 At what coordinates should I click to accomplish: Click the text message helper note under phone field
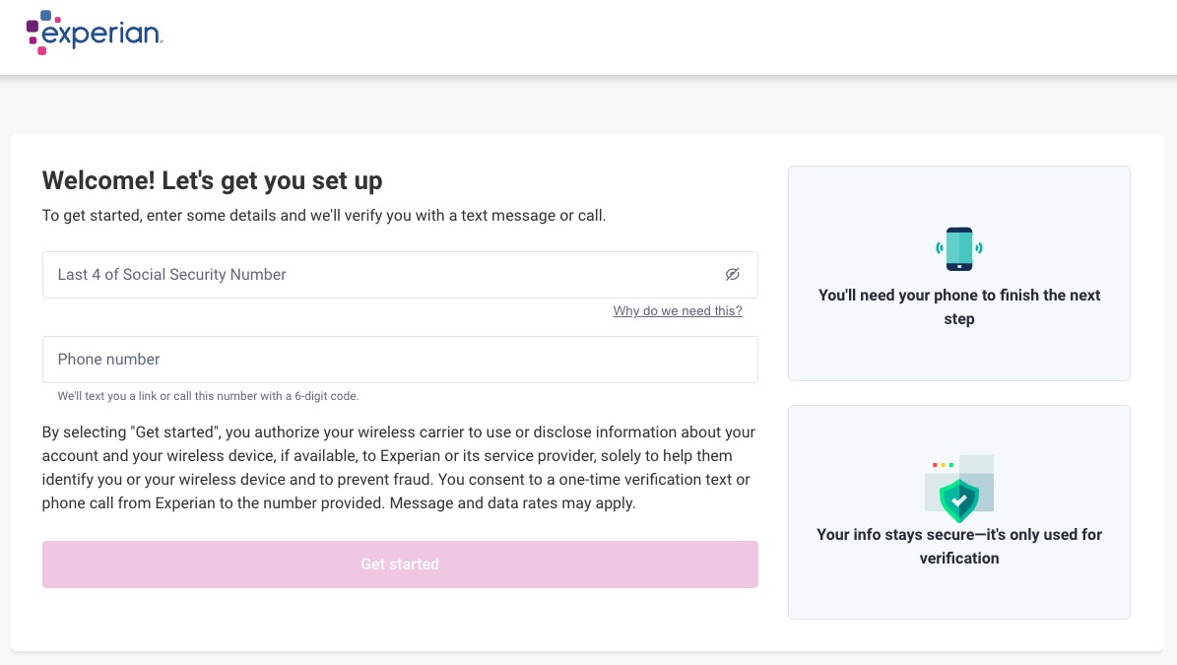coord(209,396)
